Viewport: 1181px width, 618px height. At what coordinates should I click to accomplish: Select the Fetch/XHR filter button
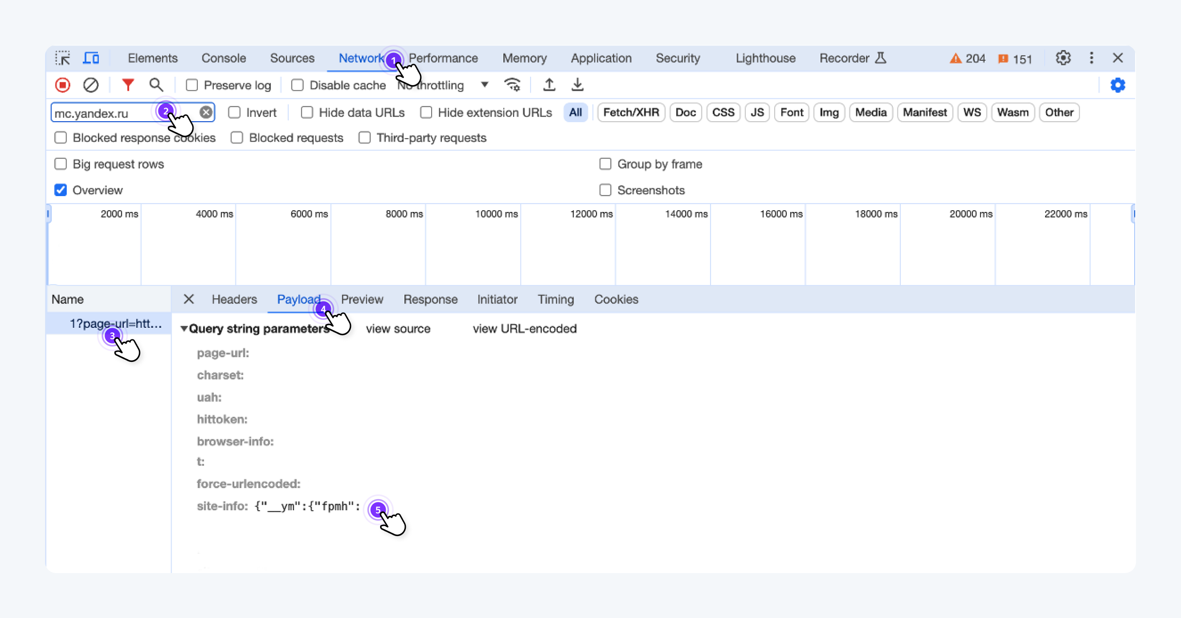[631, 112]
